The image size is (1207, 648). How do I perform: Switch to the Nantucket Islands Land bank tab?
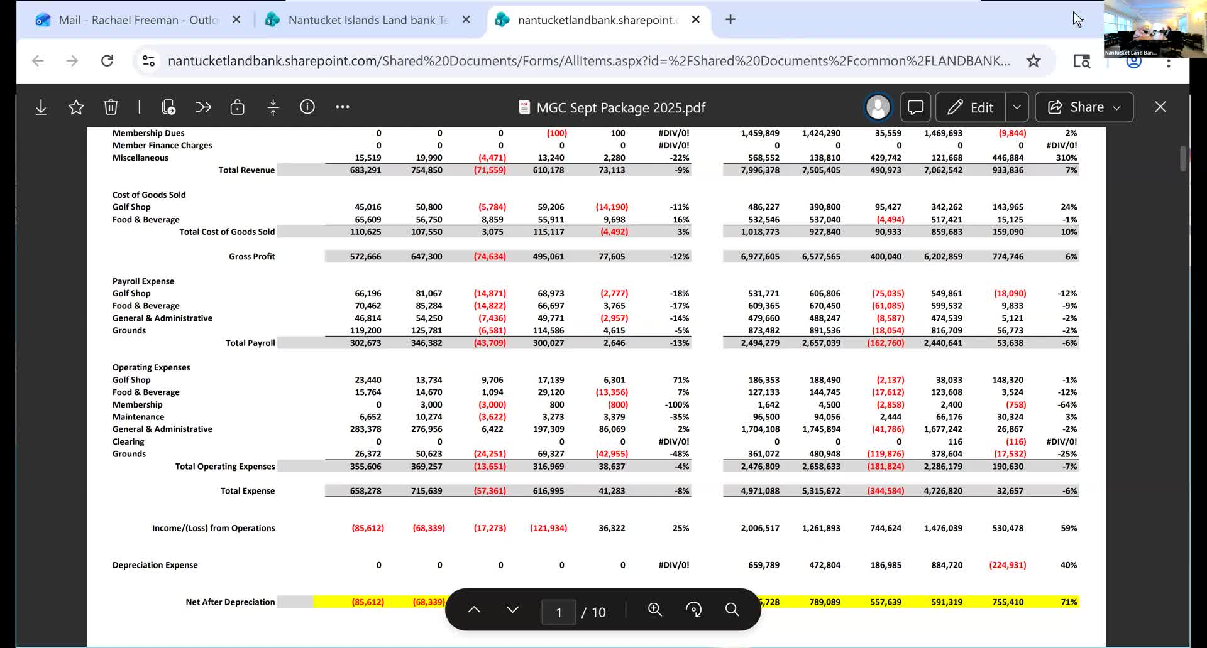tap(367, 20)
